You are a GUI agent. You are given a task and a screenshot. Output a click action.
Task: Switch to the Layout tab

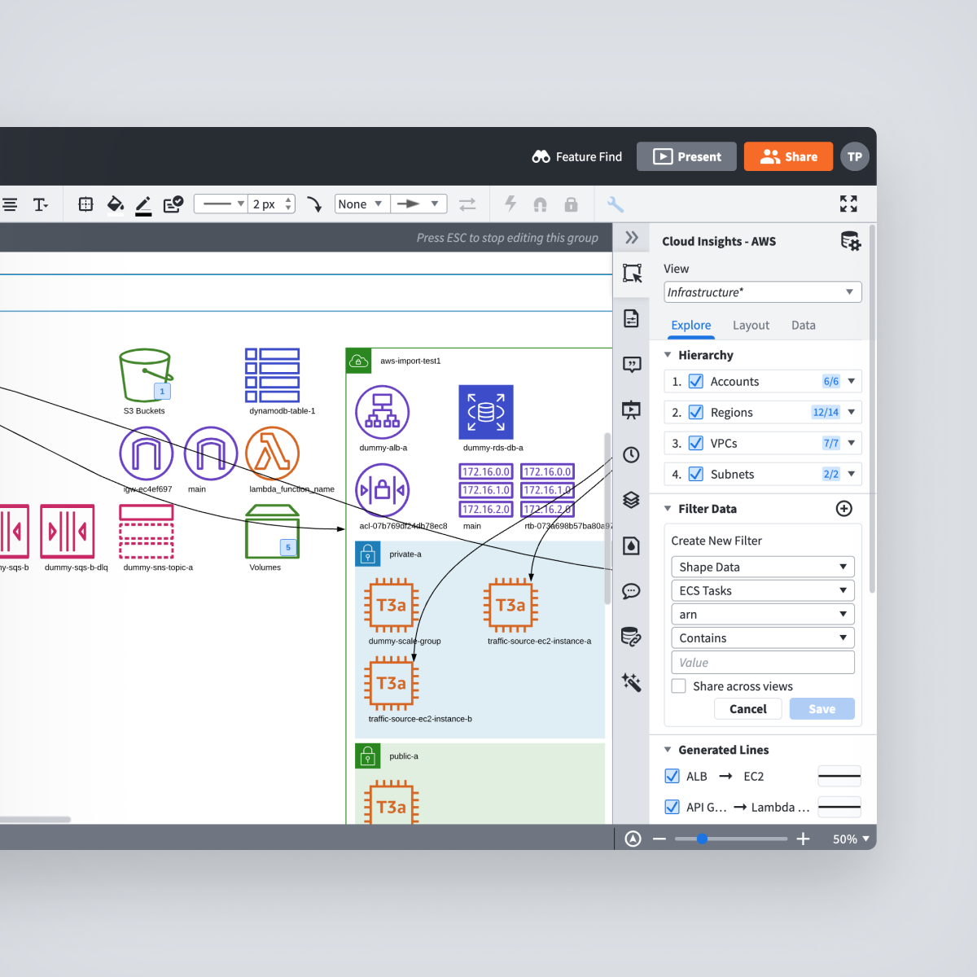pos(751,325)
